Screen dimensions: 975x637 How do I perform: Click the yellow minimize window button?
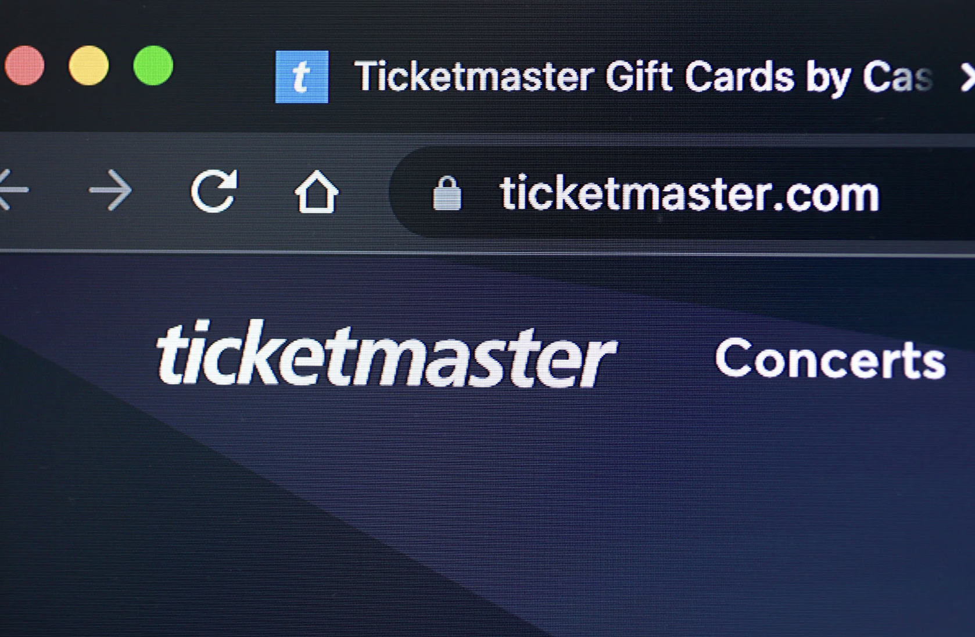88,66
